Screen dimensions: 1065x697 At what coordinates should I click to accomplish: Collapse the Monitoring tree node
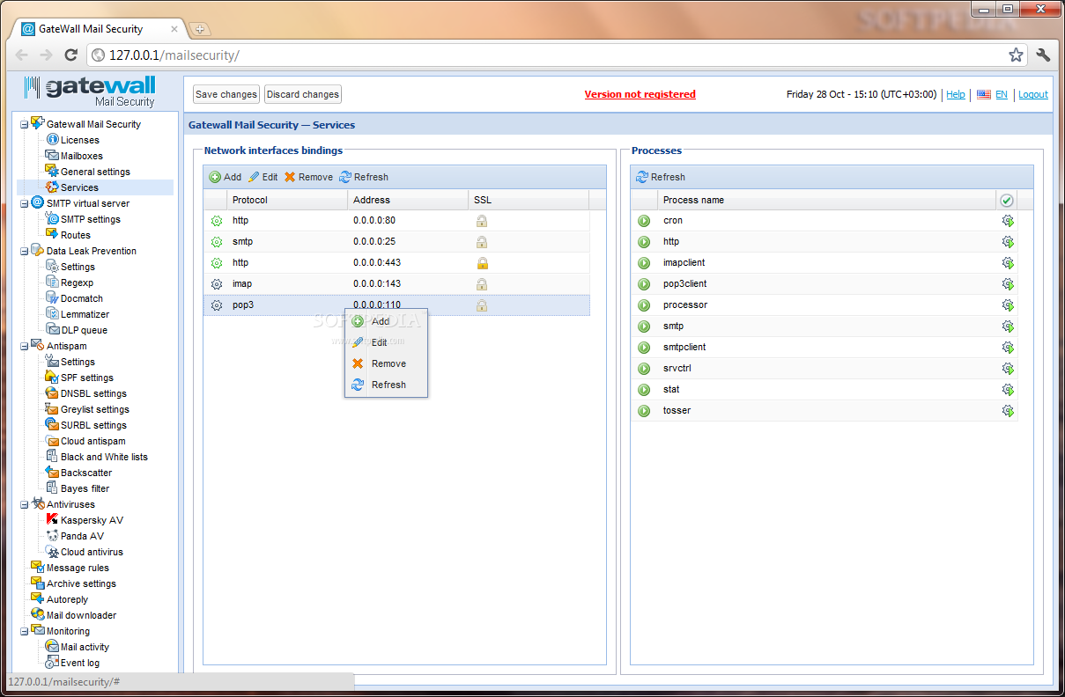point(25,631)
